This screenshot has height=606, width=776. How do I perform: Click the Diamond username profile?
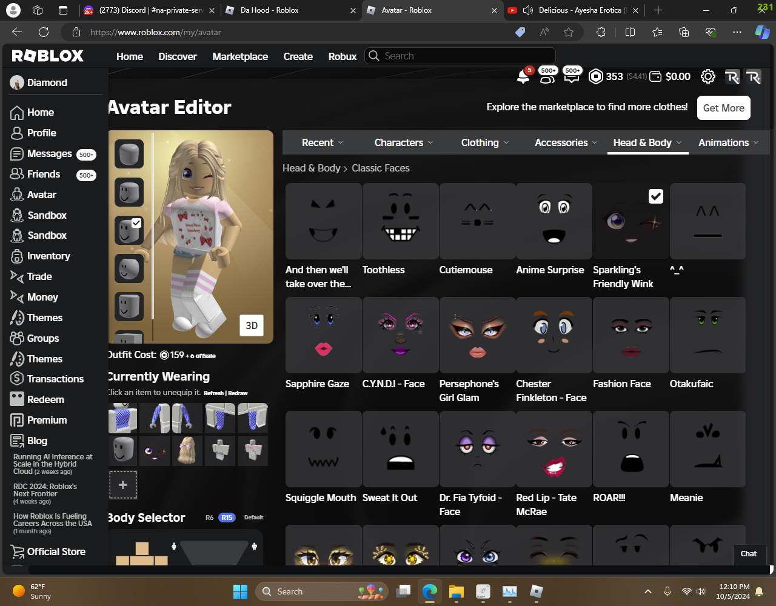pos(39,82)
